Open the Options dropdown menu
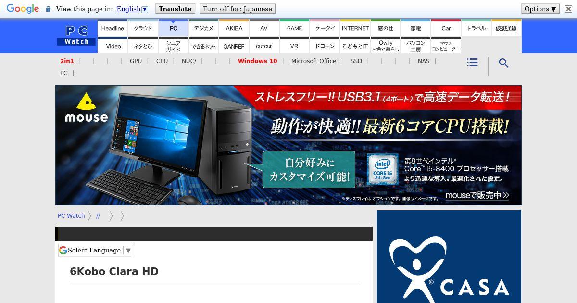 (540, 9)
